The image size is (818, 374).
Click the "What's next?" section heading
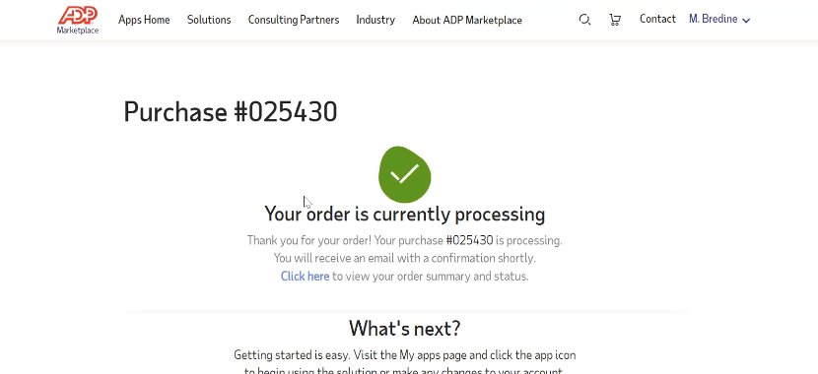click(x=405, y=328)
